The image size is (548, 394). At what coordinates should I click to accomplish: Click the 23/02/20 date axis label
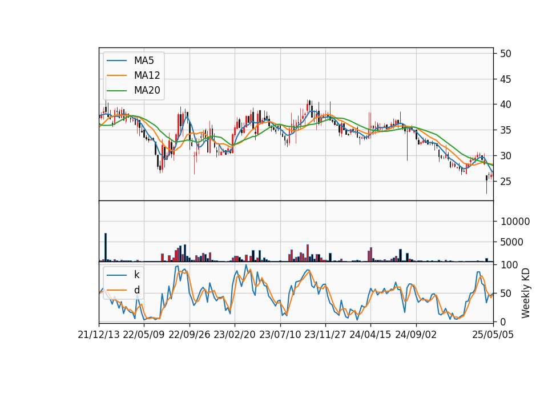click(235, 335)
